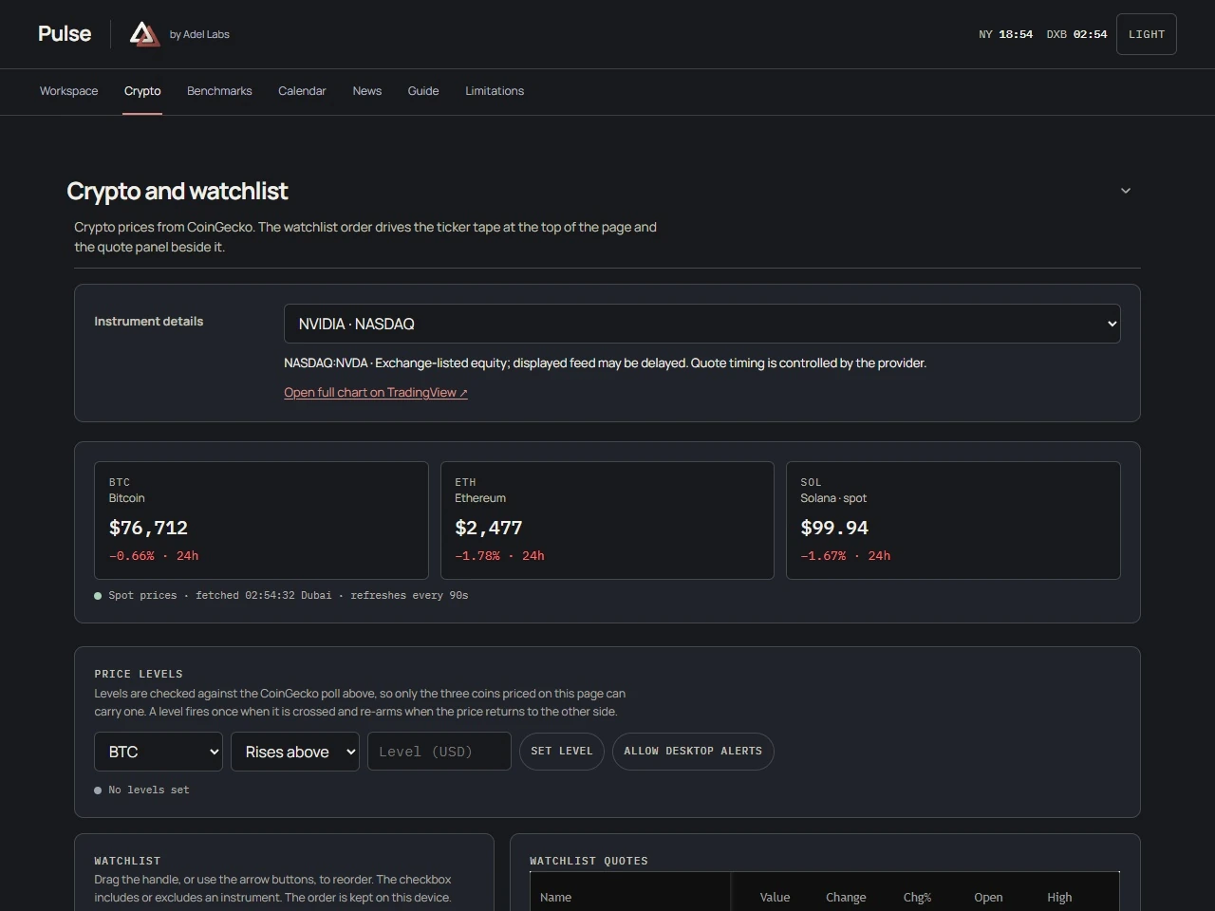Click the High column header
This screenshot has height=911, width=1215.
click(1059, 898)
